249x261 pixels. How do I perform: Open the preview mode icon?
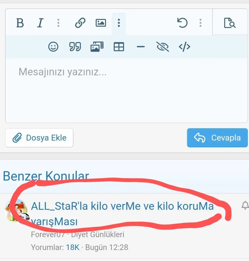click(230, 23)
